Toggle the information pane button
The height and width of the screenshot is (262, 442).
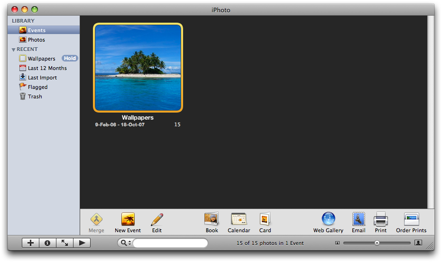[47, 243]
